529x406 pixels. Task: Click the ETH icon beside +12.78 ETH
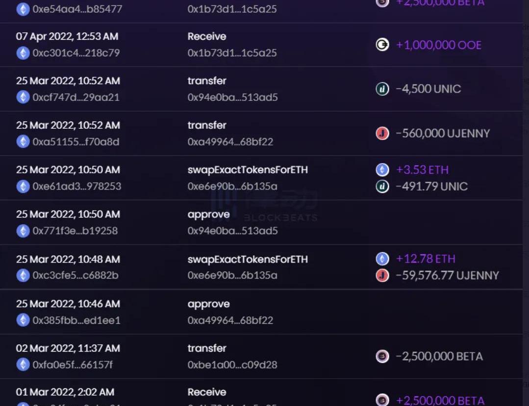pyautogui.click(x=382, y=259)
